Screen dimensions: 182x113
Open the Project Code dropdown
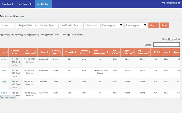coord(27,25)
